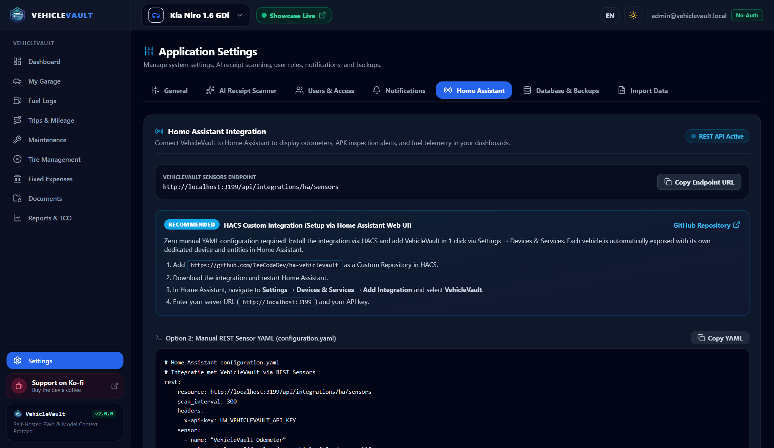Click the Support on Ko-fi link
The width and height of the screenshot is (774, 448).
point(65,386)
